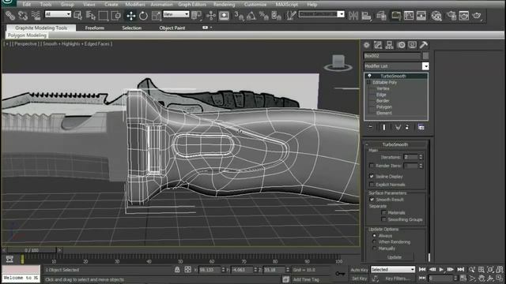Viewport: 506px width, 284px height.
Task: Open the Utilities hammer tab
Action: 424,45
